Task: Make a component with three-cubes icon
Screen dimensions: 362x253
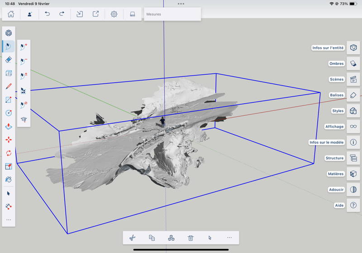Action: point(171,238)
